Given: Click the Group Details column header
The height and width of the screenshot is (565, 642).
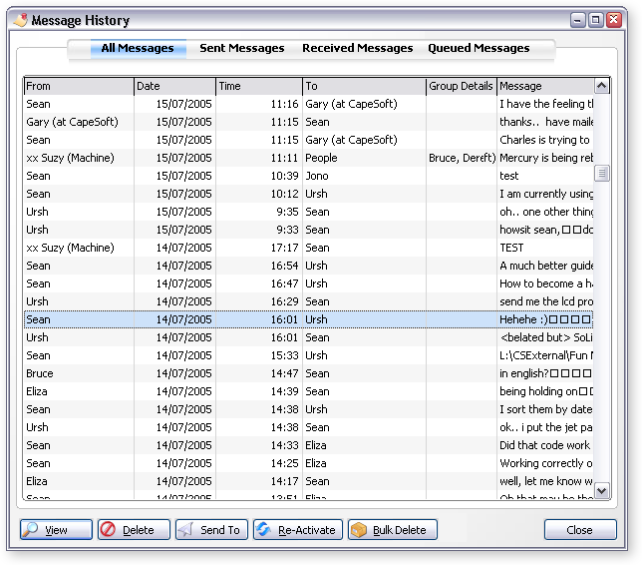Looking at the screenshot, I should click(461, 87).
